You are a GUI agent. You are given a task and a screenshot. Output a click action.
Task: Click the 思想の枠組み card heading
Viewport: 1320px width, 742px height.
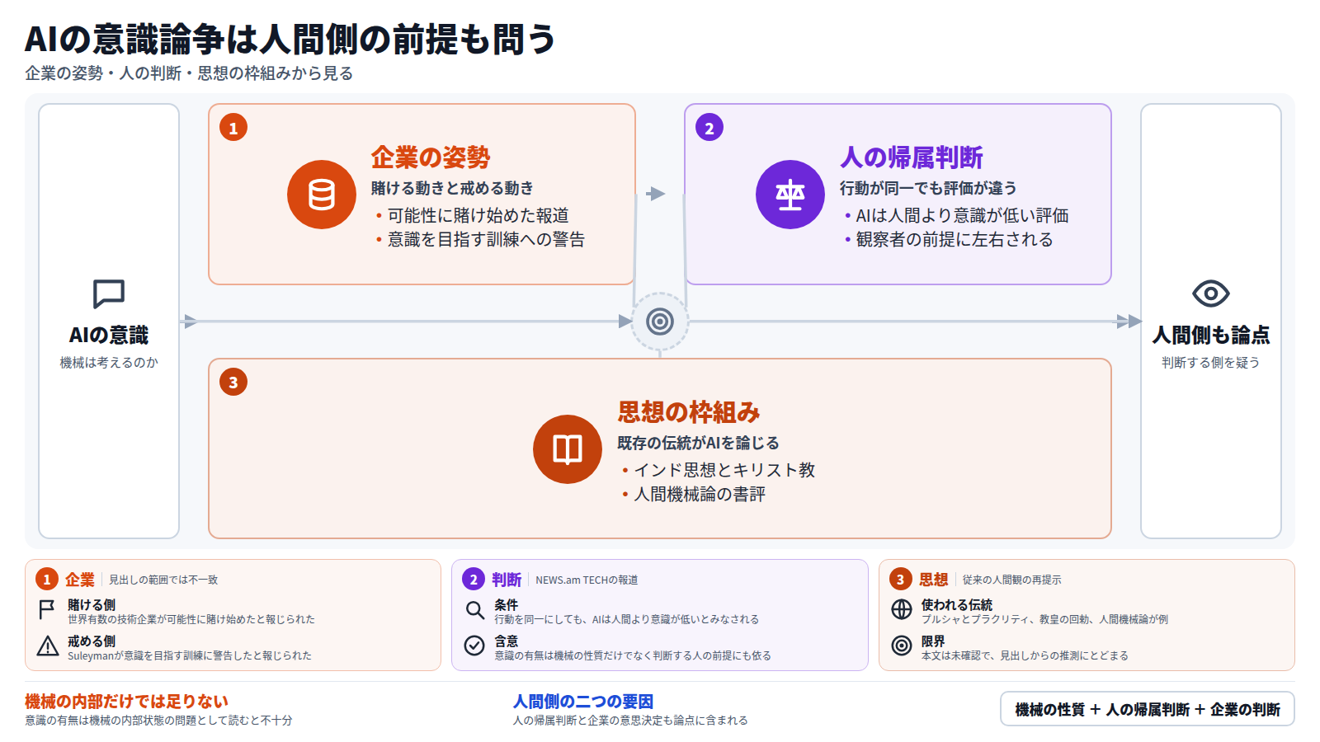pyautogui.click(x=689, y=411)
